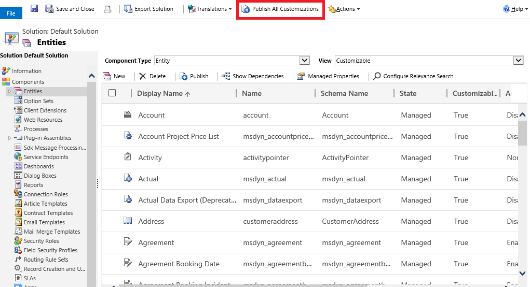Click Publish All Customizations
The width and height of the screenshot is (530, 287).
click(280, 9)
